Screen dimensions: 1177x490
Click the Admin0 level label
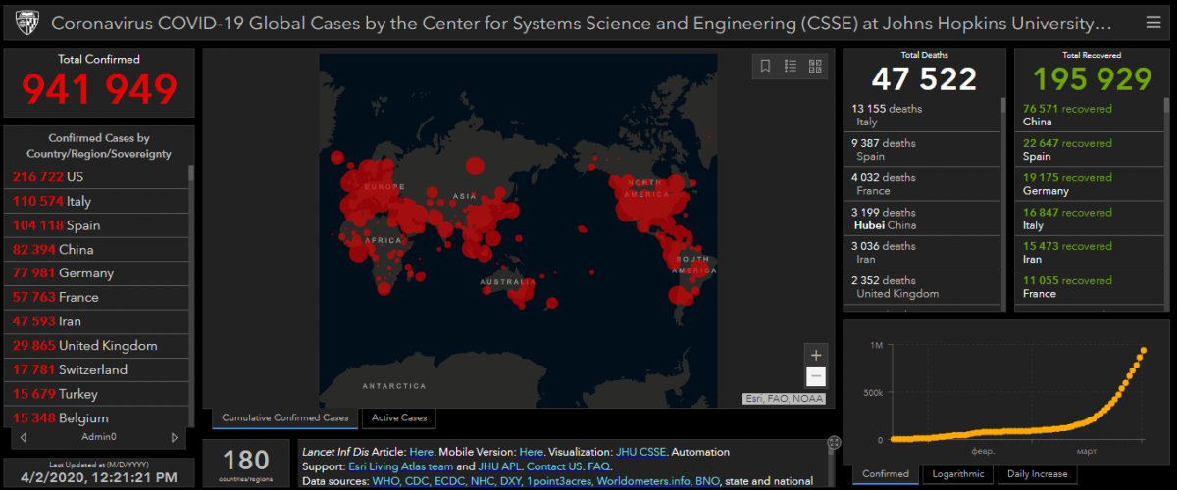click(x=98, y=437)
